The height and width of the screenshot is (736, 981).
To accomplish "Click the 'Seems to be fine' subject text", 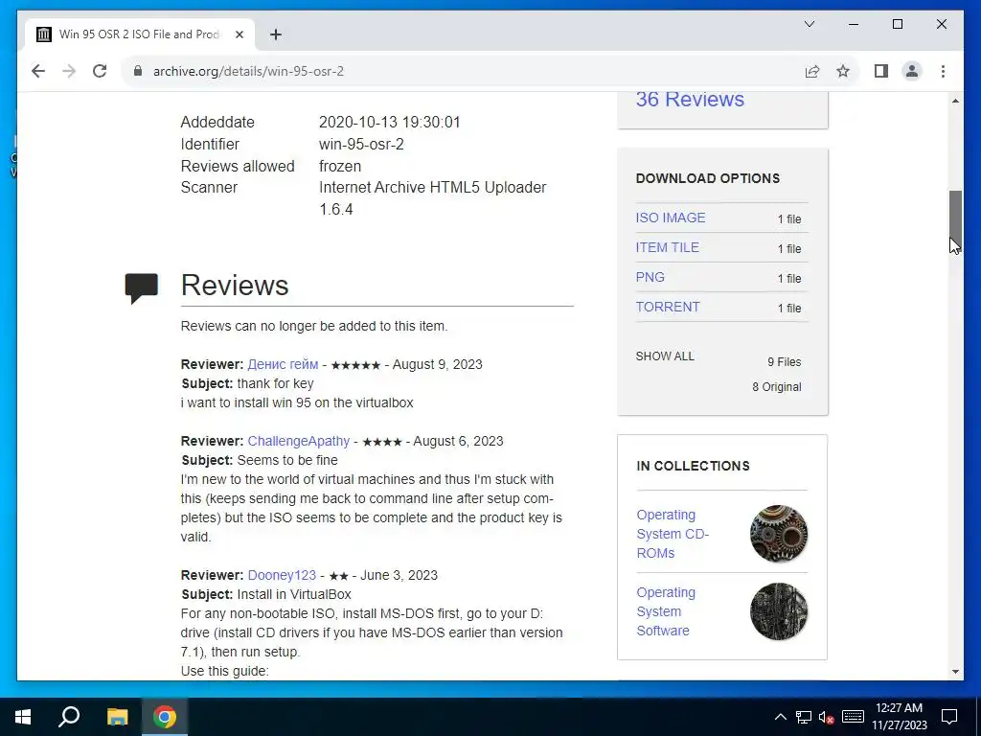I will point(287,460).
